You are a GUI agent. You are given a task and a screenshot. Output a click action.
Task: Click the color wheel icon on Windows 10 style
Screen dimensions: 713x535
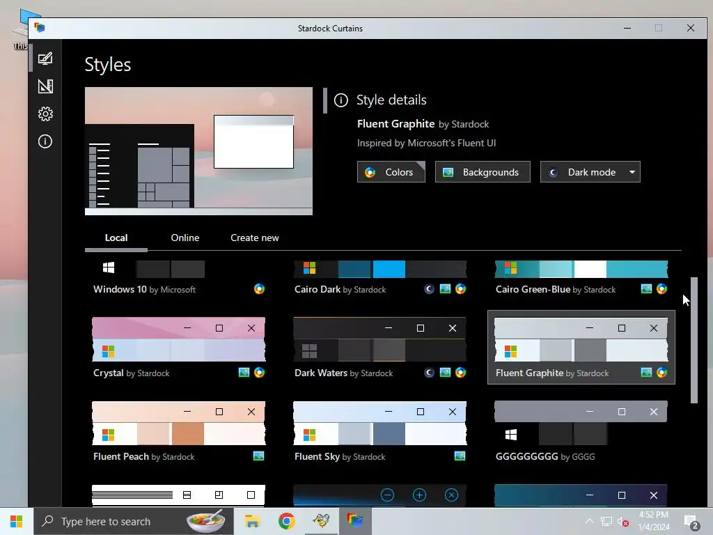click(259, 289)
